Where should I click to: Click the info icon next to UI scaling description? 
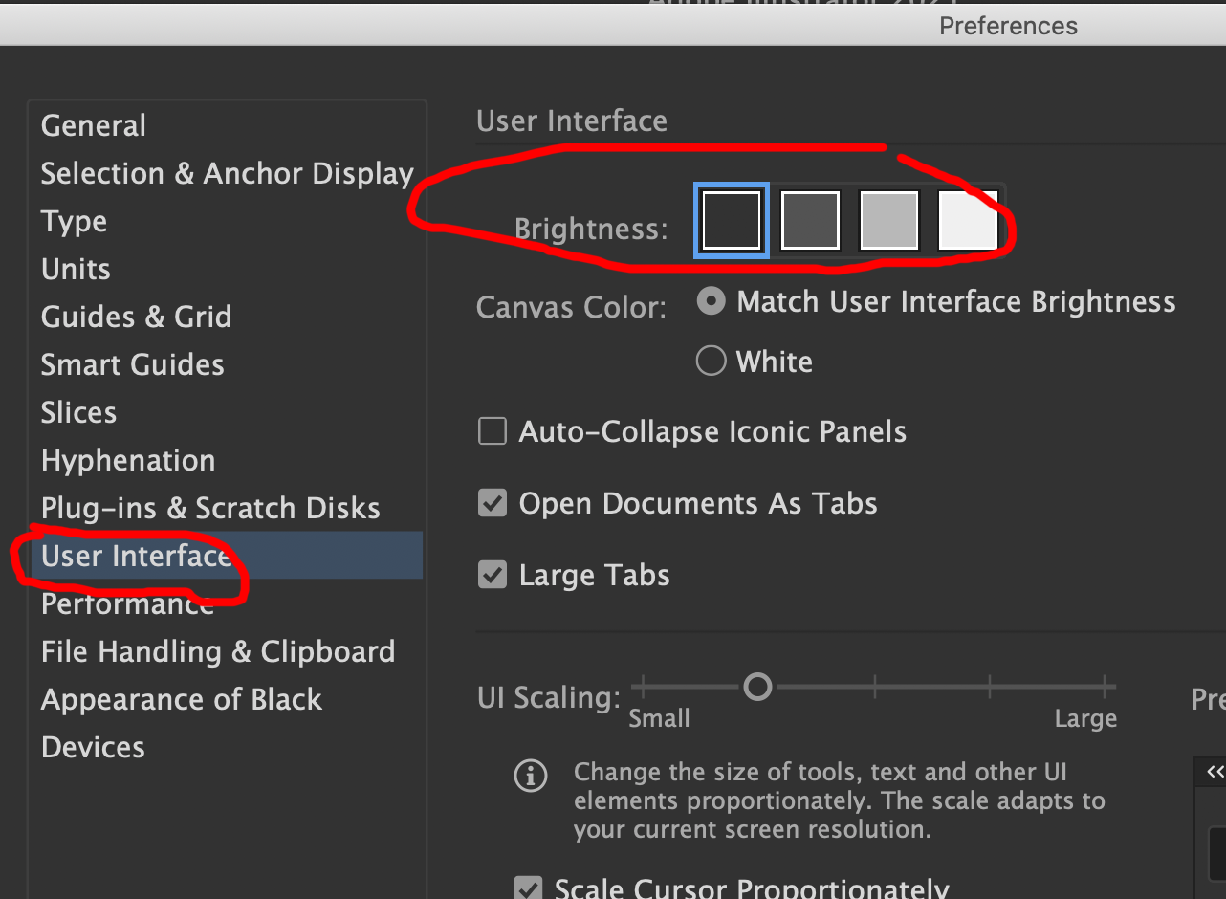tap(531, 777)
